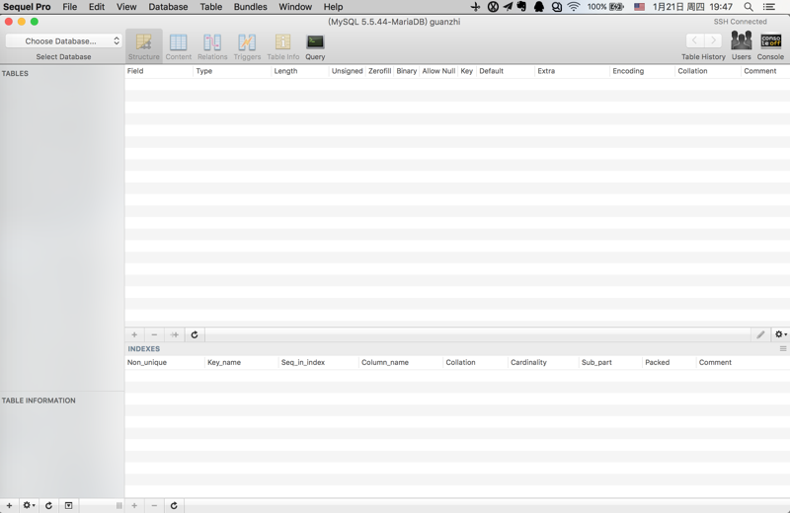Click the Extra column header
Viewport: 790px width, 513px height.
tap(572, 71)
